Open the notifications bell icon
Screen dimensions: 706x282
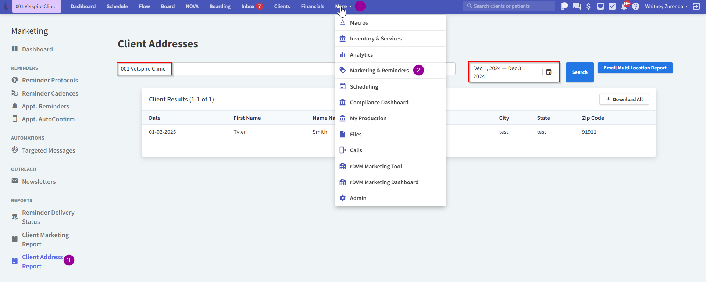624,6
